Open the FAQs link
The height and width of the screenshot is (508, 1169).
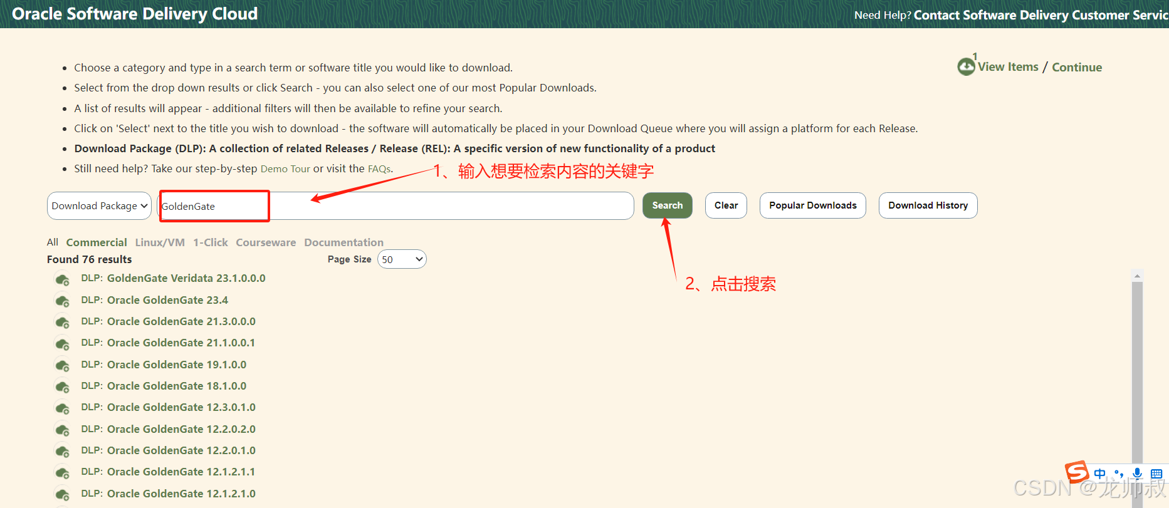(x=379, y=168)
